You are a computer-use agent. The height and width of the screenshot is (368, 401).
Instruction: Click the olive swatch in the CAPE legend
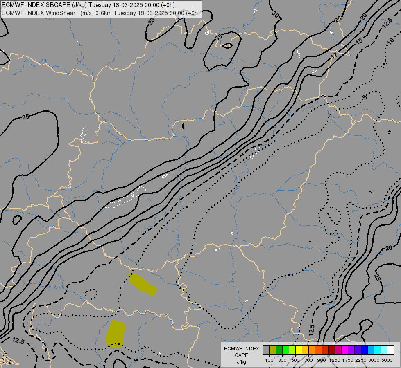pyautogui.click(x=273, y=350)
